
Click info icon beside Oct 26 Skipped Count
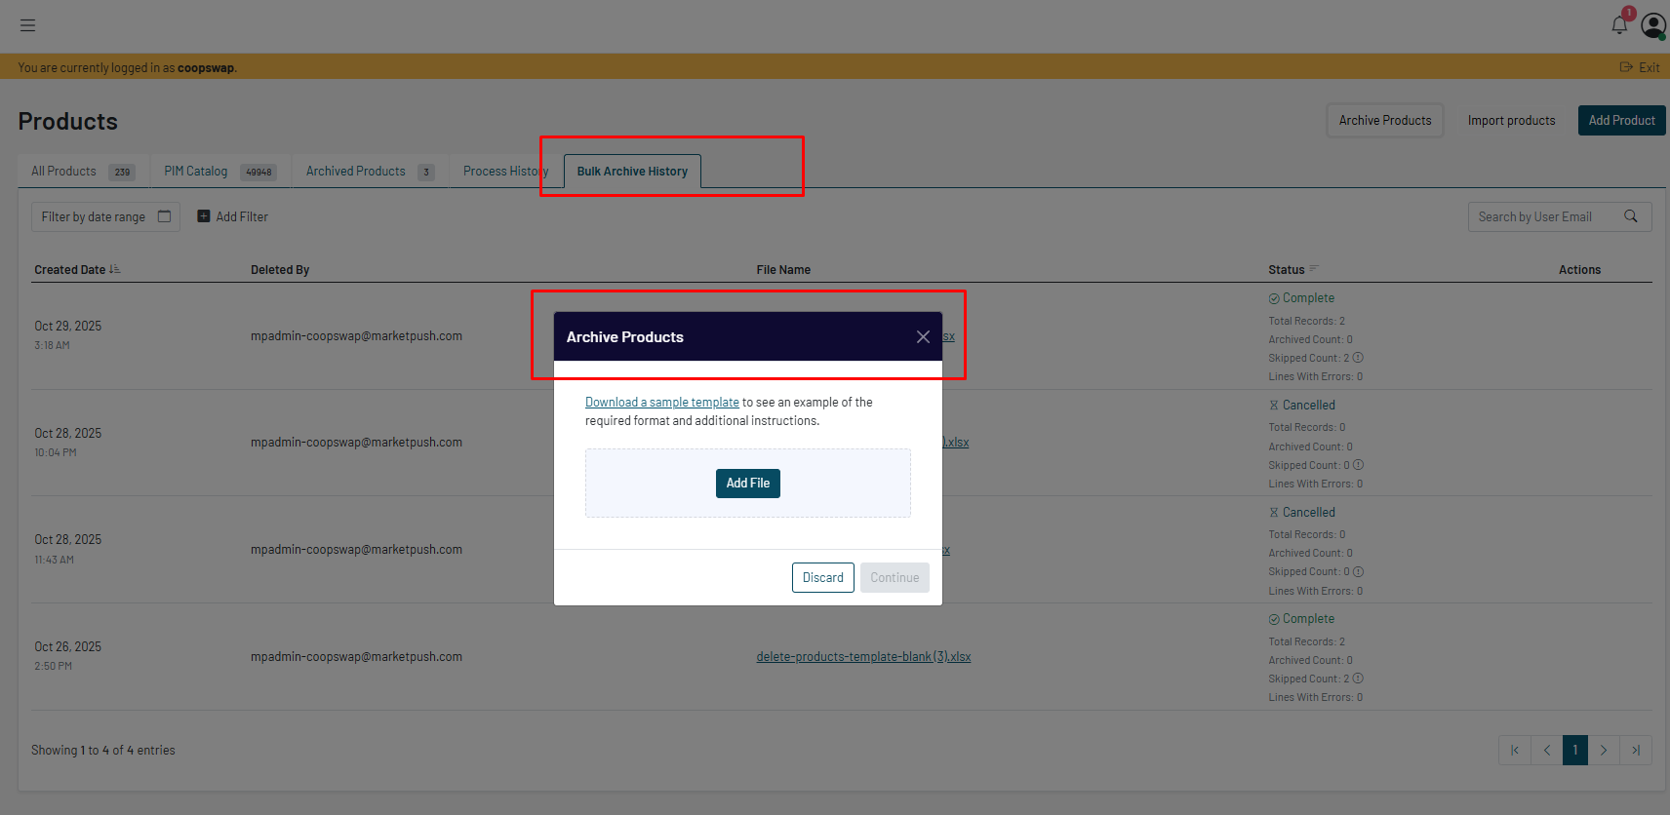pos(1358,679)
